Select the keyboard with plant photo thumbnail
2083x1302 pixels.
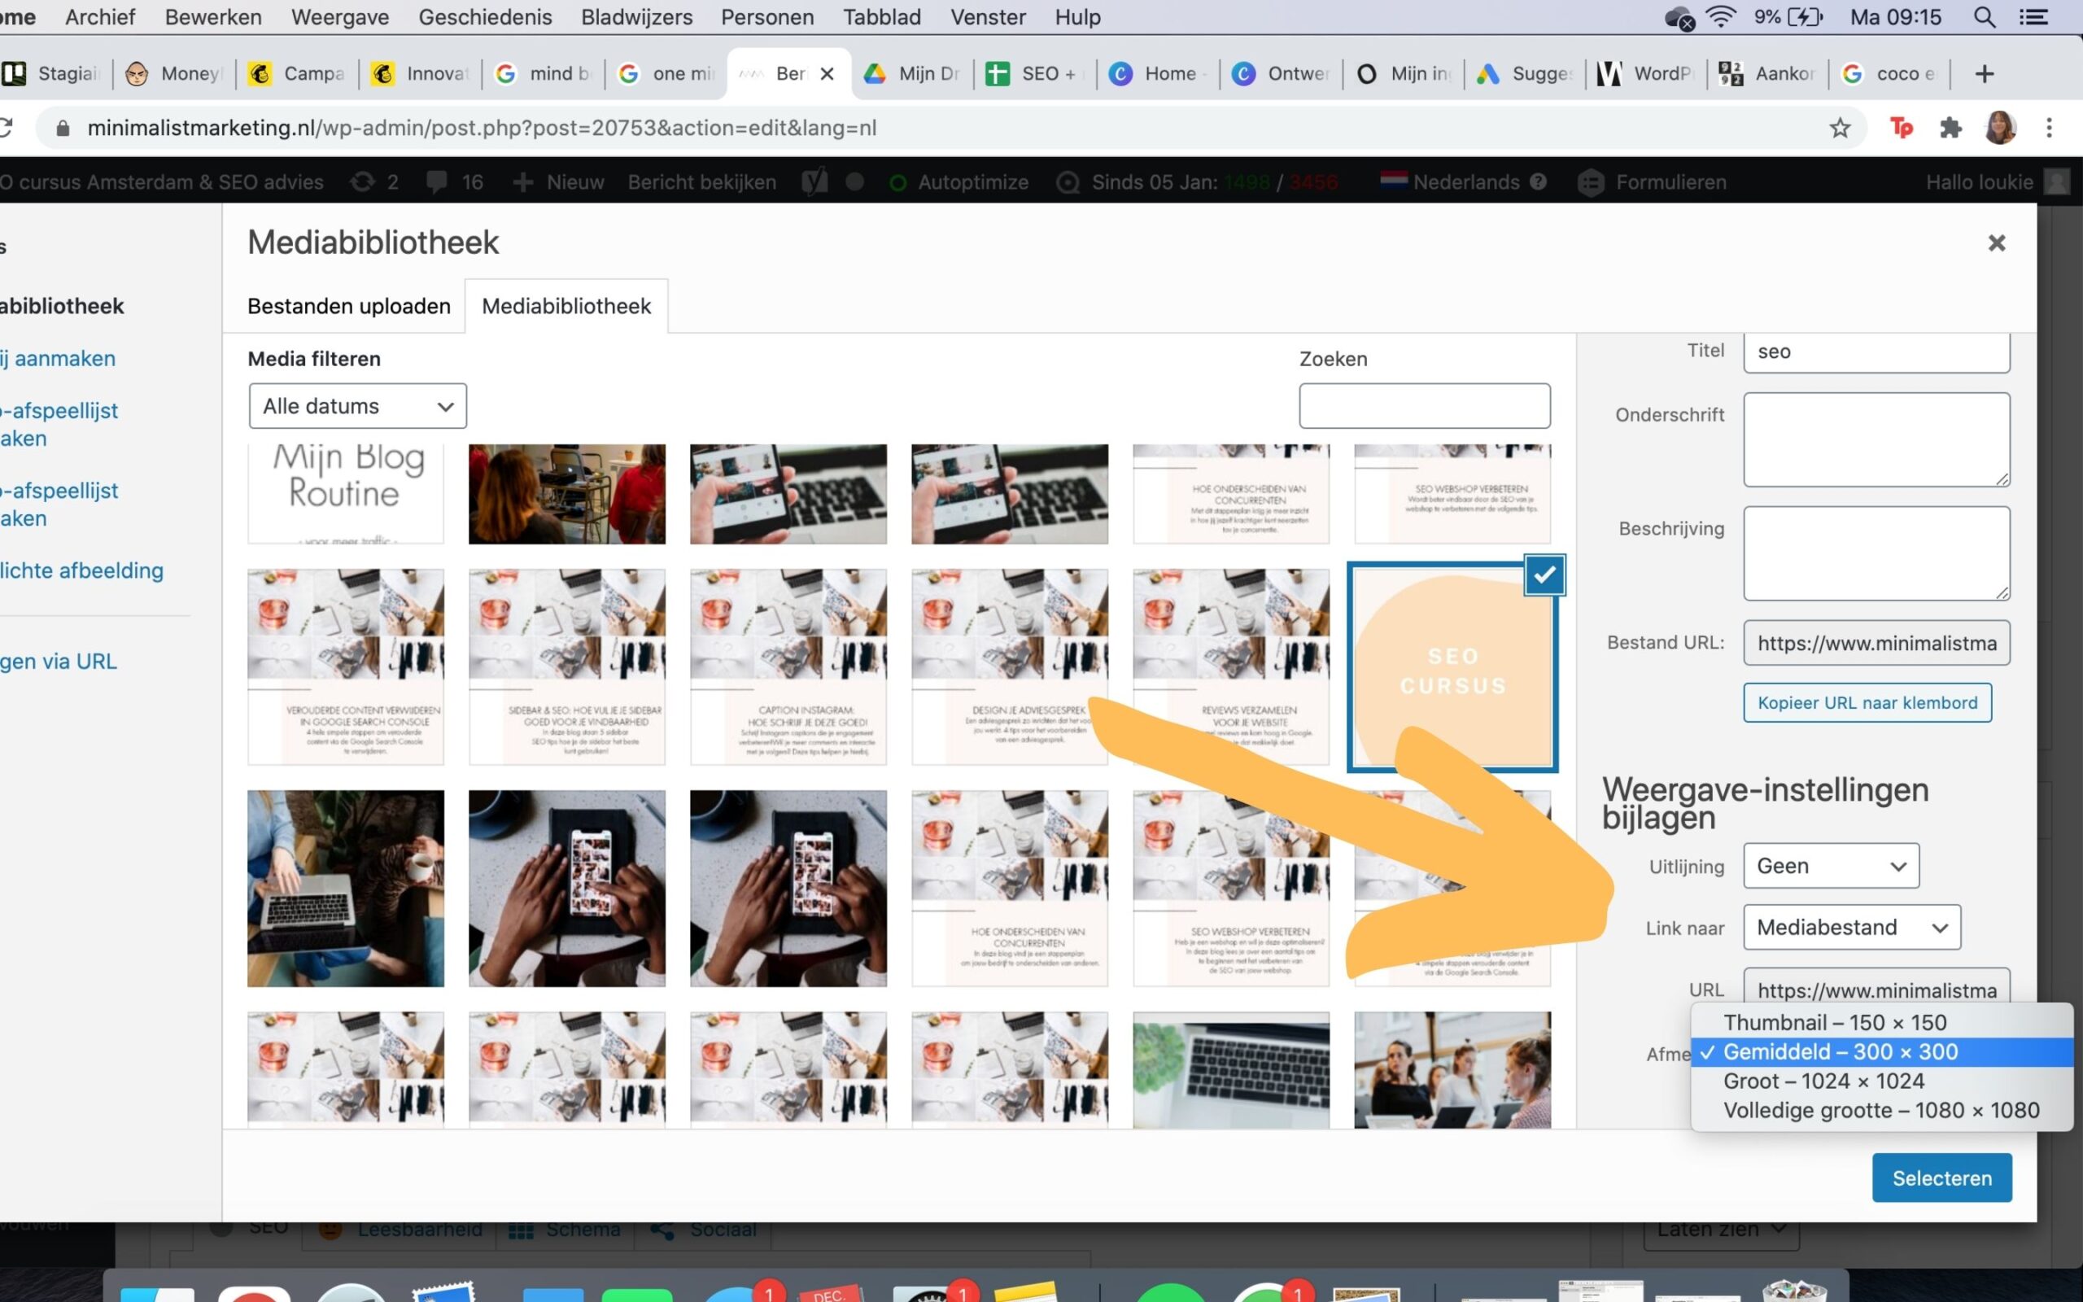click(x=1231, y=1070)
